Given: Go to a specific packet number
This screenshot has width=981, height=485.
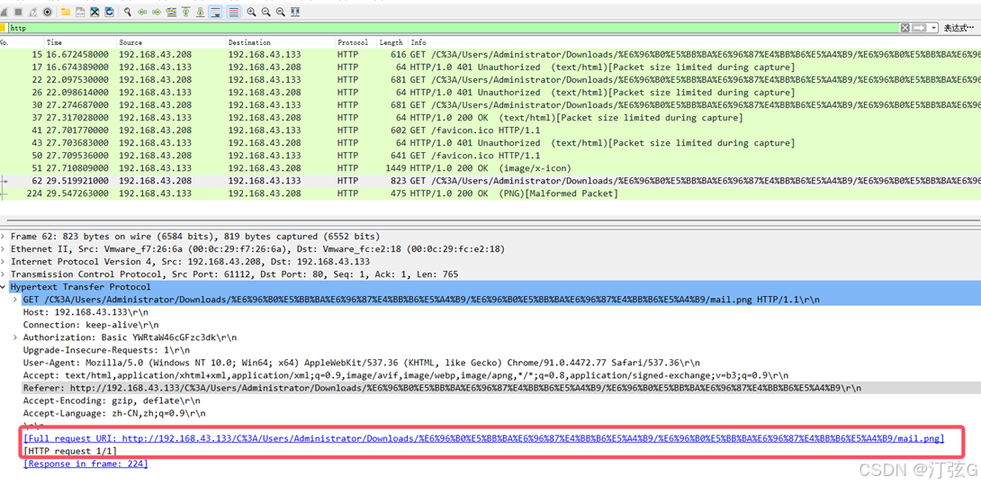Looking at the screenshot, I should tap(171, 12).
